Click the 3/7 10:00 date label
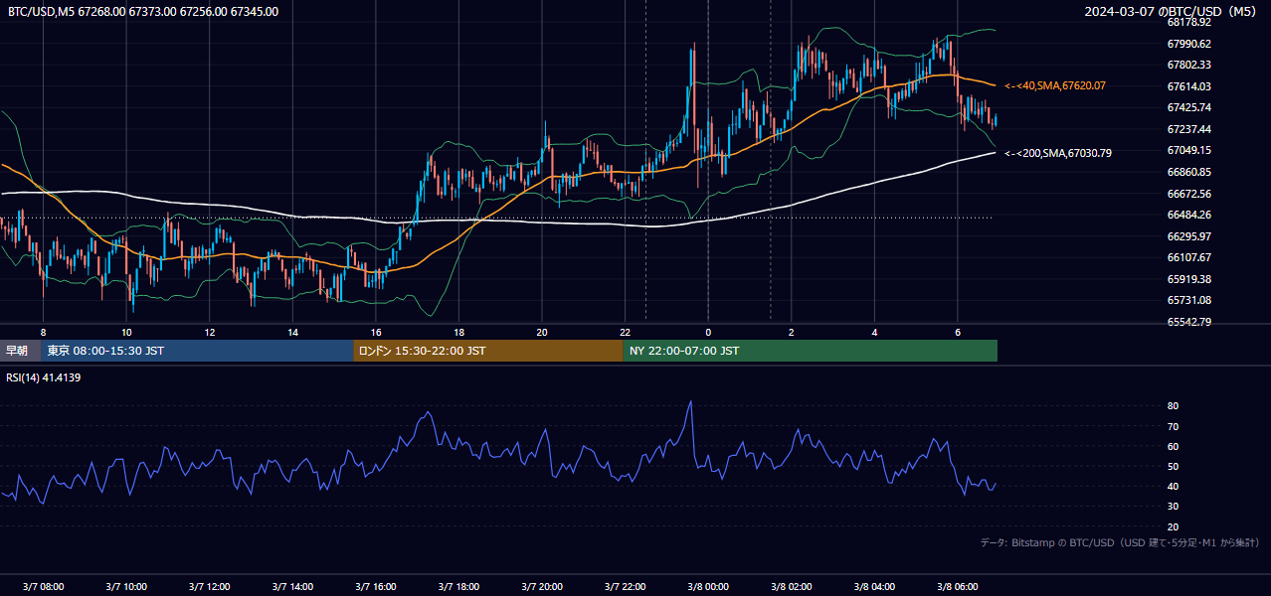 coord(126,586)
